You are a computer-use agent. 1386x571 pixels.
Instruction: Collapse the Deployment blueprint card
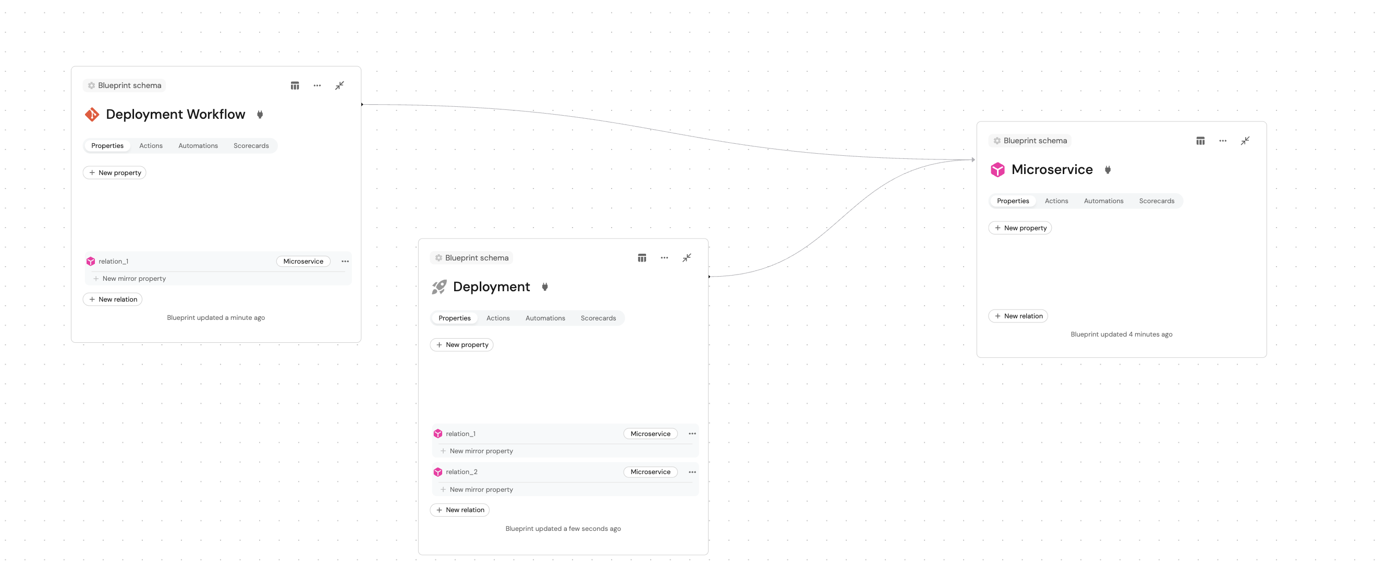pyautogui.click(x=687, y=258)
